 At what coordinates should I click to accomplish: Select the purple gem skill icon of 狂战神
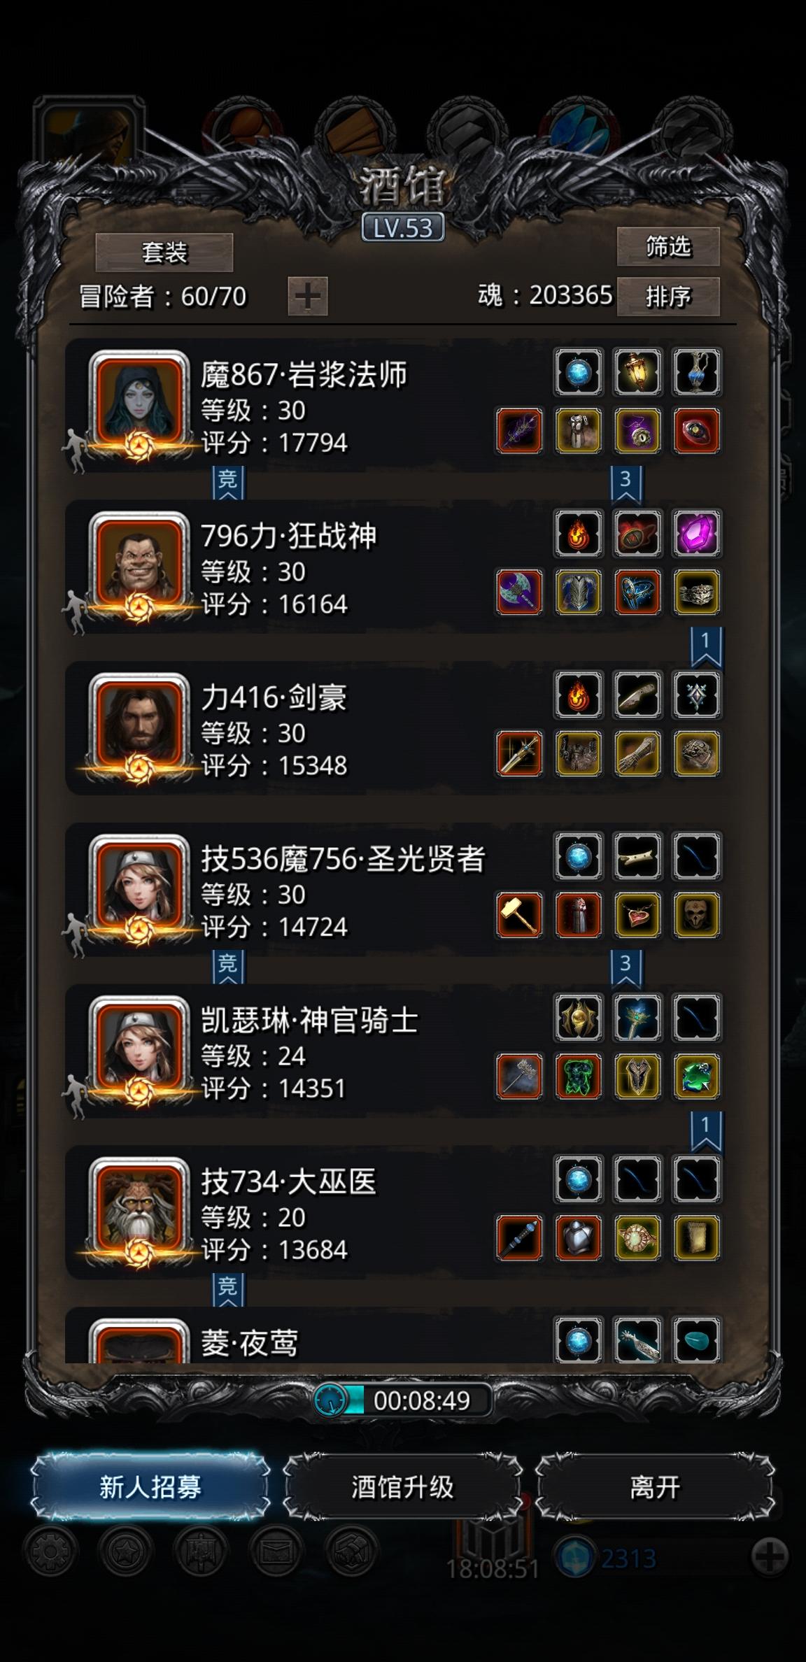697,534
